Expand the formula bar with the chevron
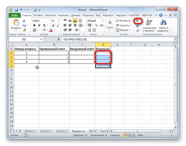The height and width of the screenshot is (146, 186). coord(175,39)
